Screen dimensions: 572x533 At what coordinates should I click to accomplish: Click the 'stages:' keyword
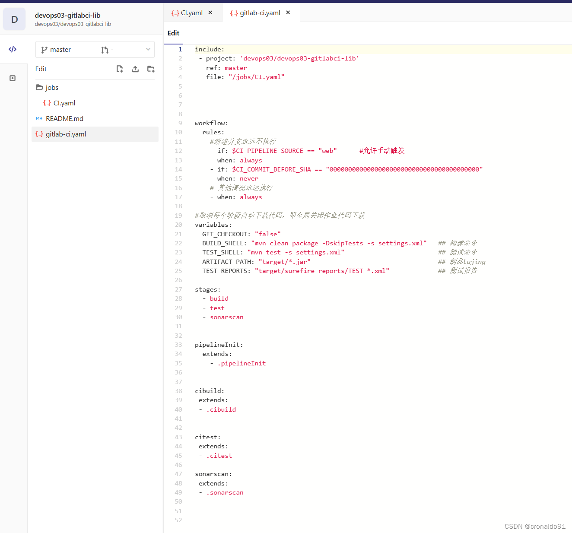pos(208,289)
